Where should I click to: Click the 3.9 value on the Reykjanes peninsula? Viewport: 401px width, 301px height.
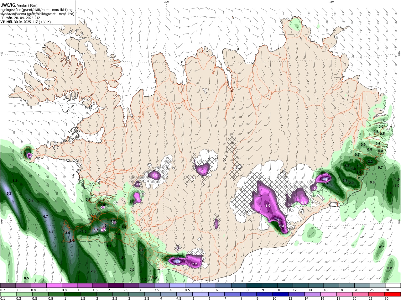point(68,233)
